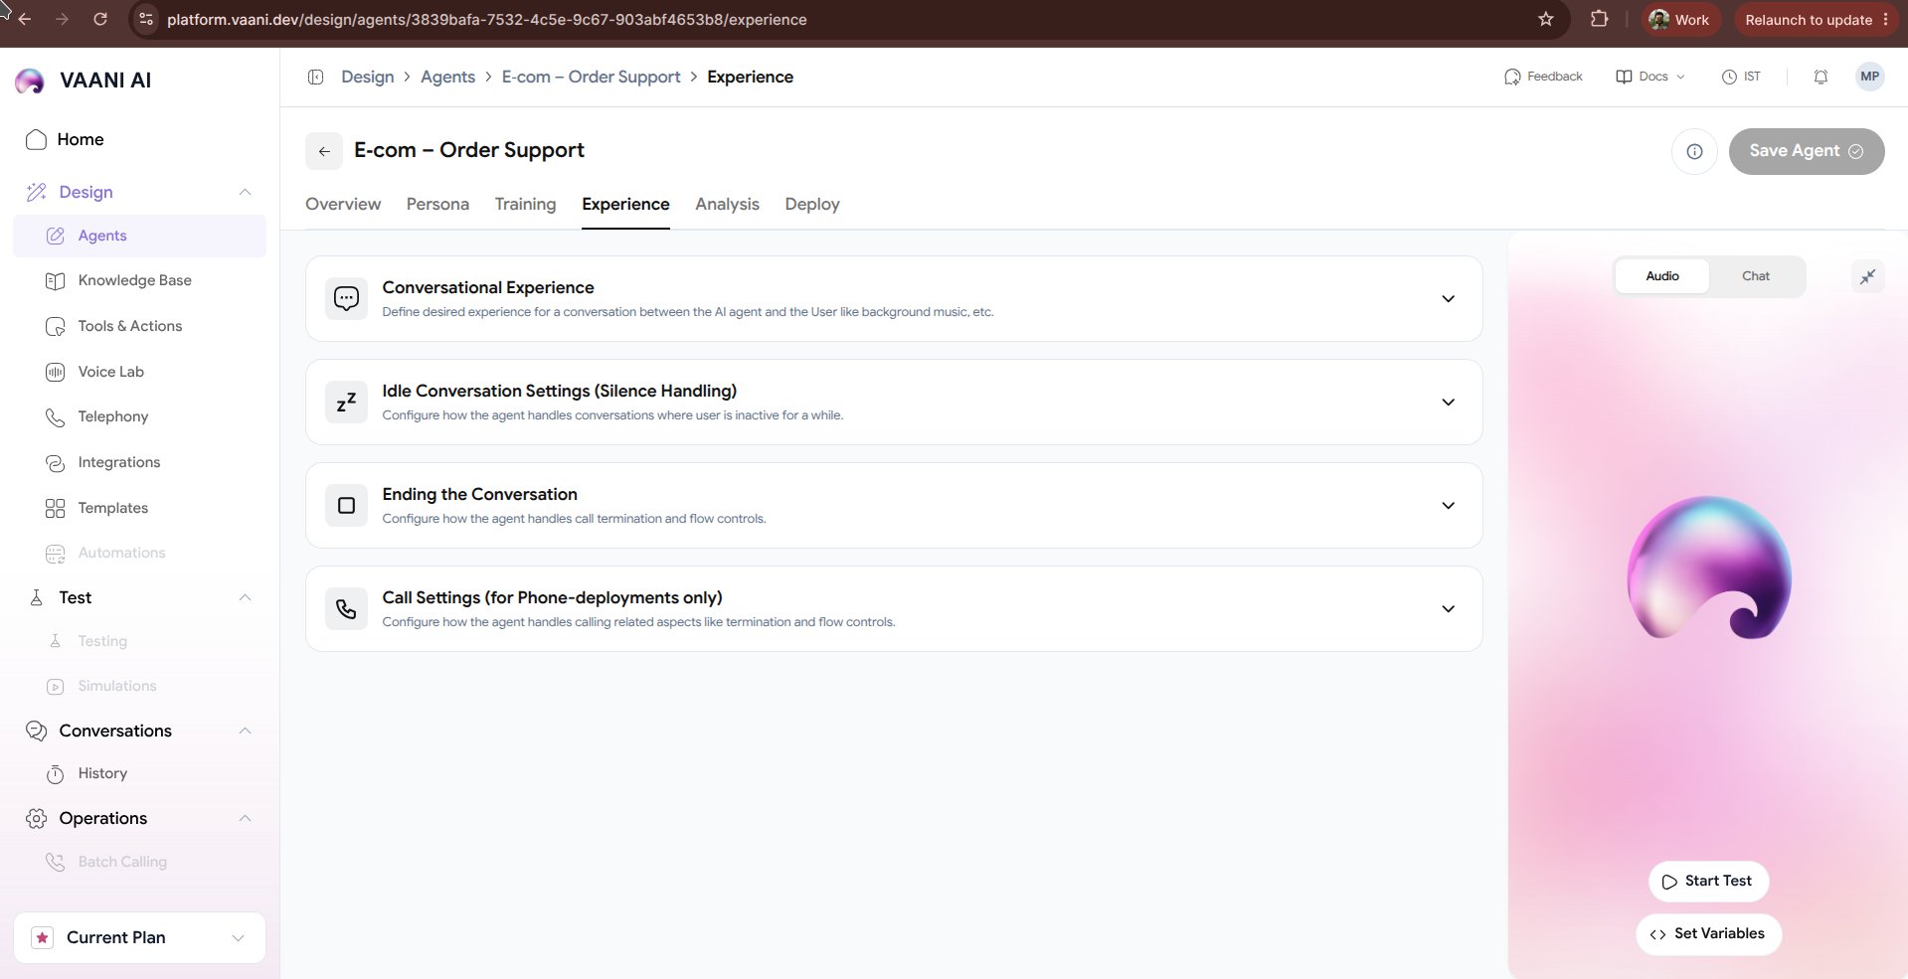Select the Experience tab

tap(625, 204)
